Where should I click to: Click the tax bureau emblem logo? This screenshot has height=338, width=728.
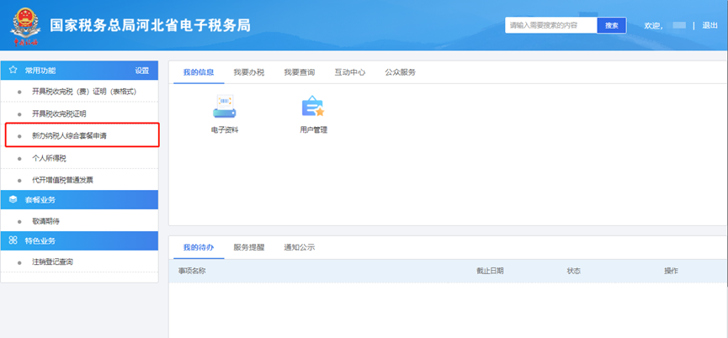tap(25, 27)
